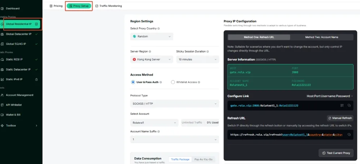Screen dimensions: 360x164
Task: Click the API Whitelist icon
Action: coord(2,105)
